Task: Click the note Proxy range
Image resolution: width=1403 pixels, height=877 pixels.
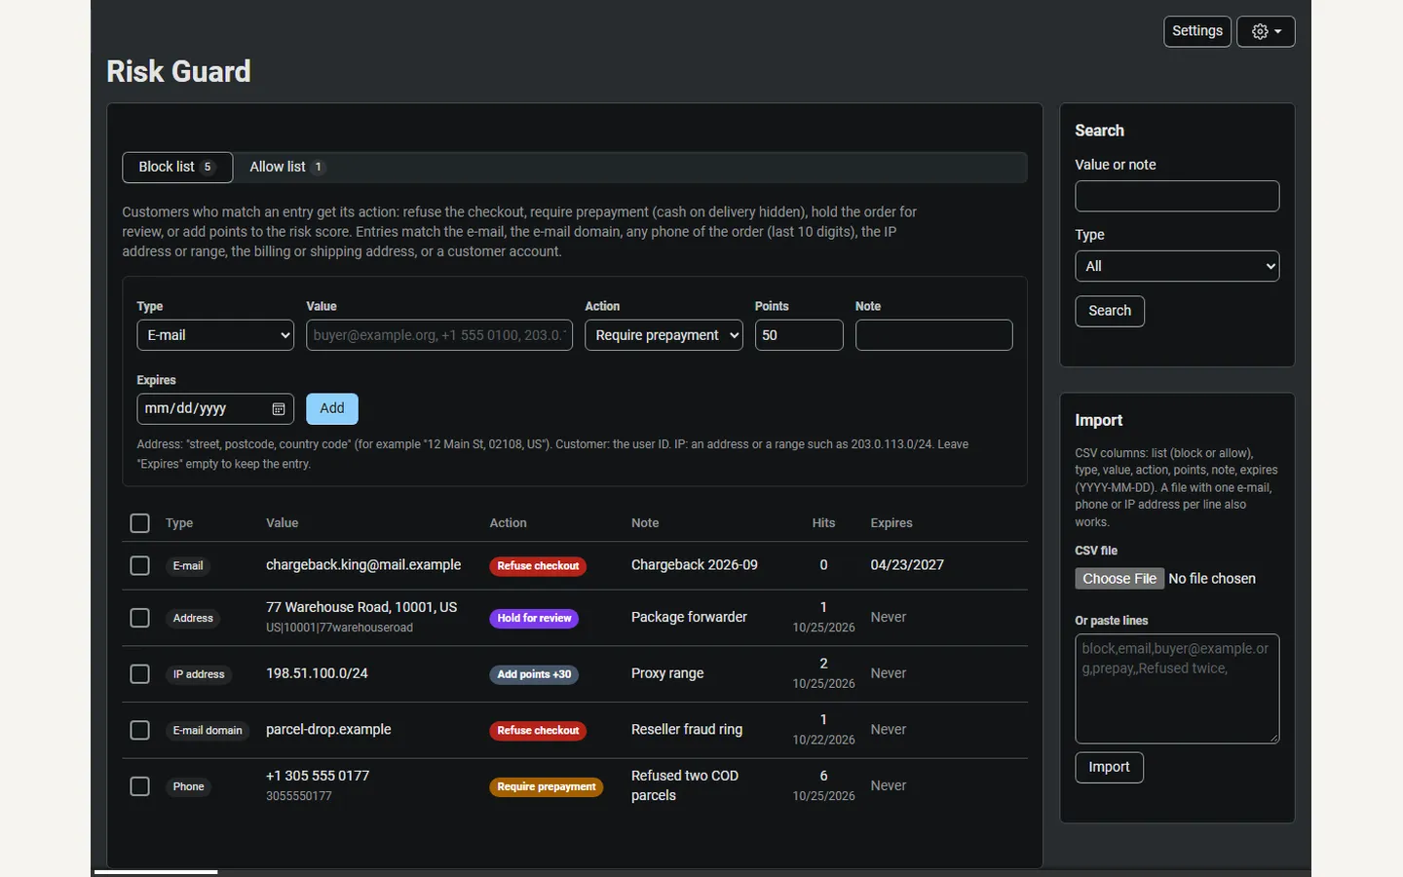Action: coord(667,673)
